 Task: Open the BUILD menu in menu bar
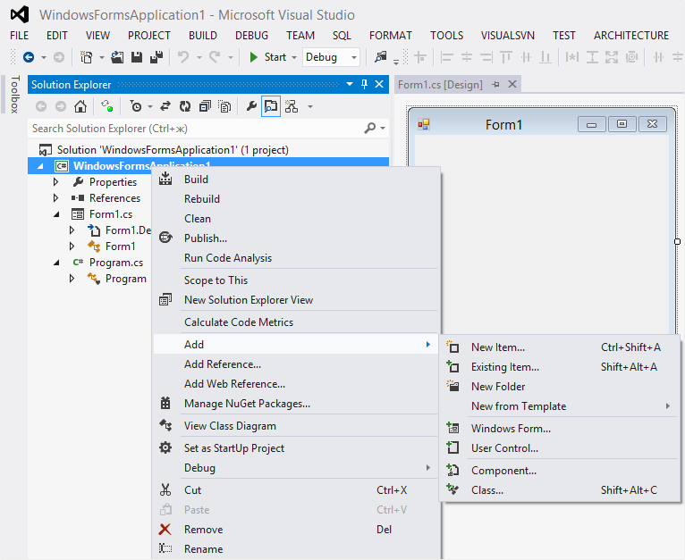pyautogui.click(x=202, y=36)
